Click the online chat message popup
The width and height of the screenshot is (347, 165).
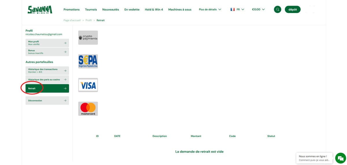pyautogui.click(x=314, y=158)
